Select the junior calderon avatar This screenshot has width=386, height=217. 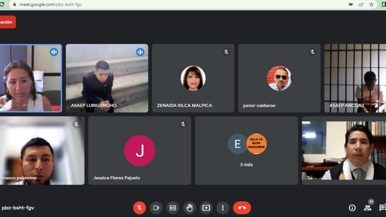point(279,78)
